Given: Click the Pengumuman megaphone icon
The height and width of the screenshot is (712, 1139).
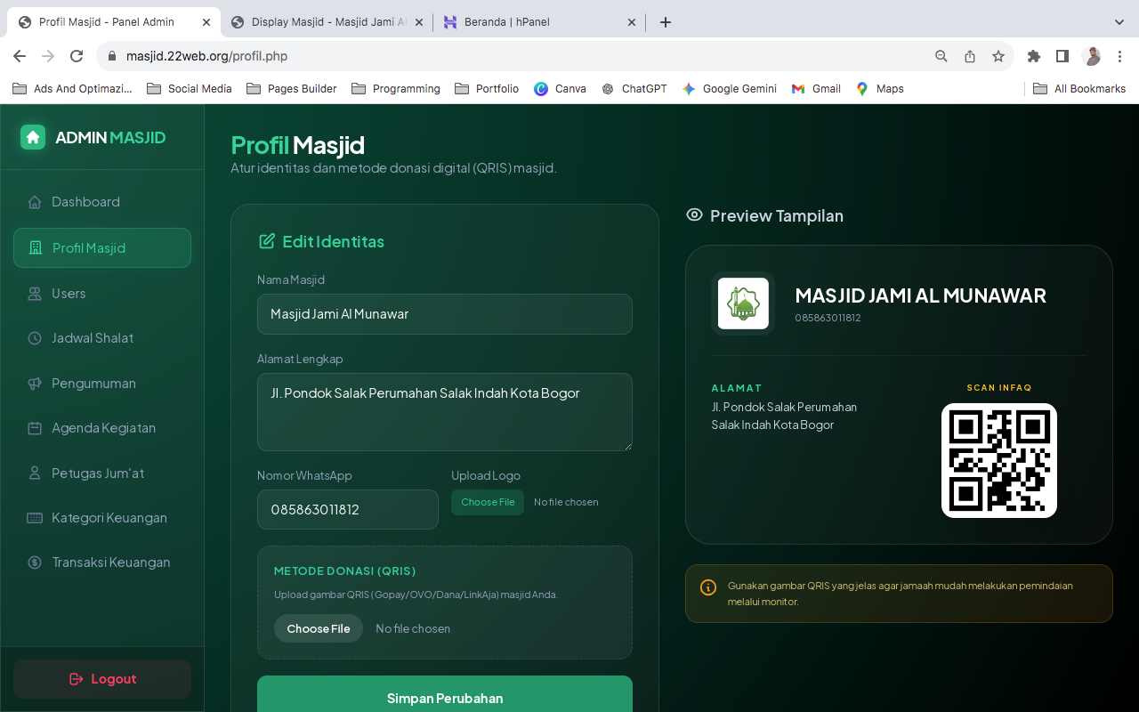Looking at the screenshot, I should [x=35, y=384].
